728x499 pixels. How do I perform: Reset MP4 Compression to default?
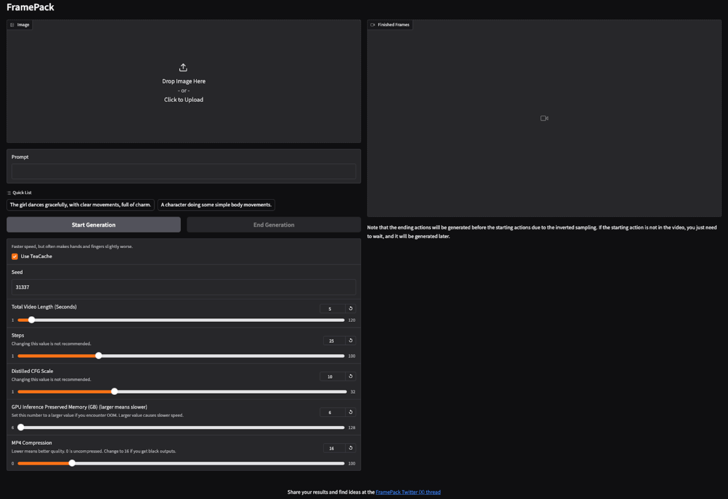click(x=351, y=448)
